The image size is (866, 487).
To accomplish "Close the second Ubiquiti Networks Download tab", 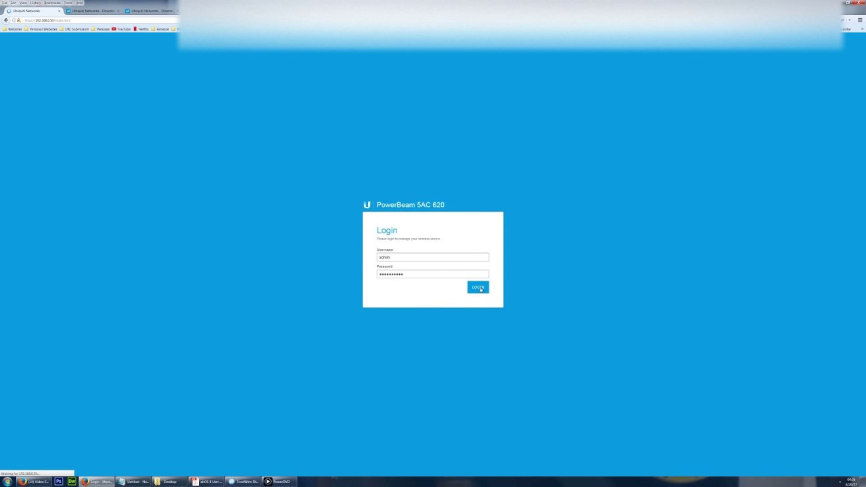I will pos(118,11).
